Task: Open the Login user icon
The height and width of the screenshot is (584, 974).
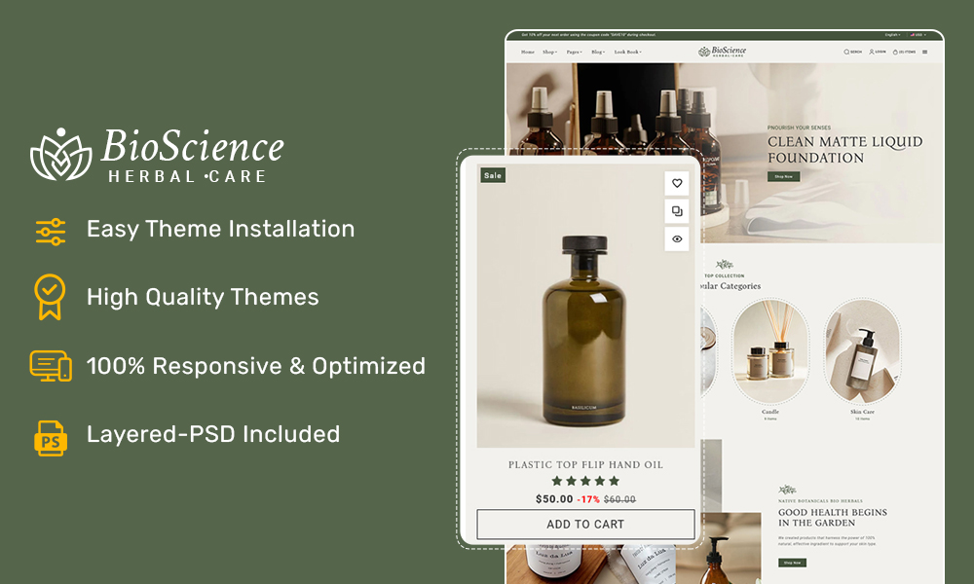Action: click(878, 52)
